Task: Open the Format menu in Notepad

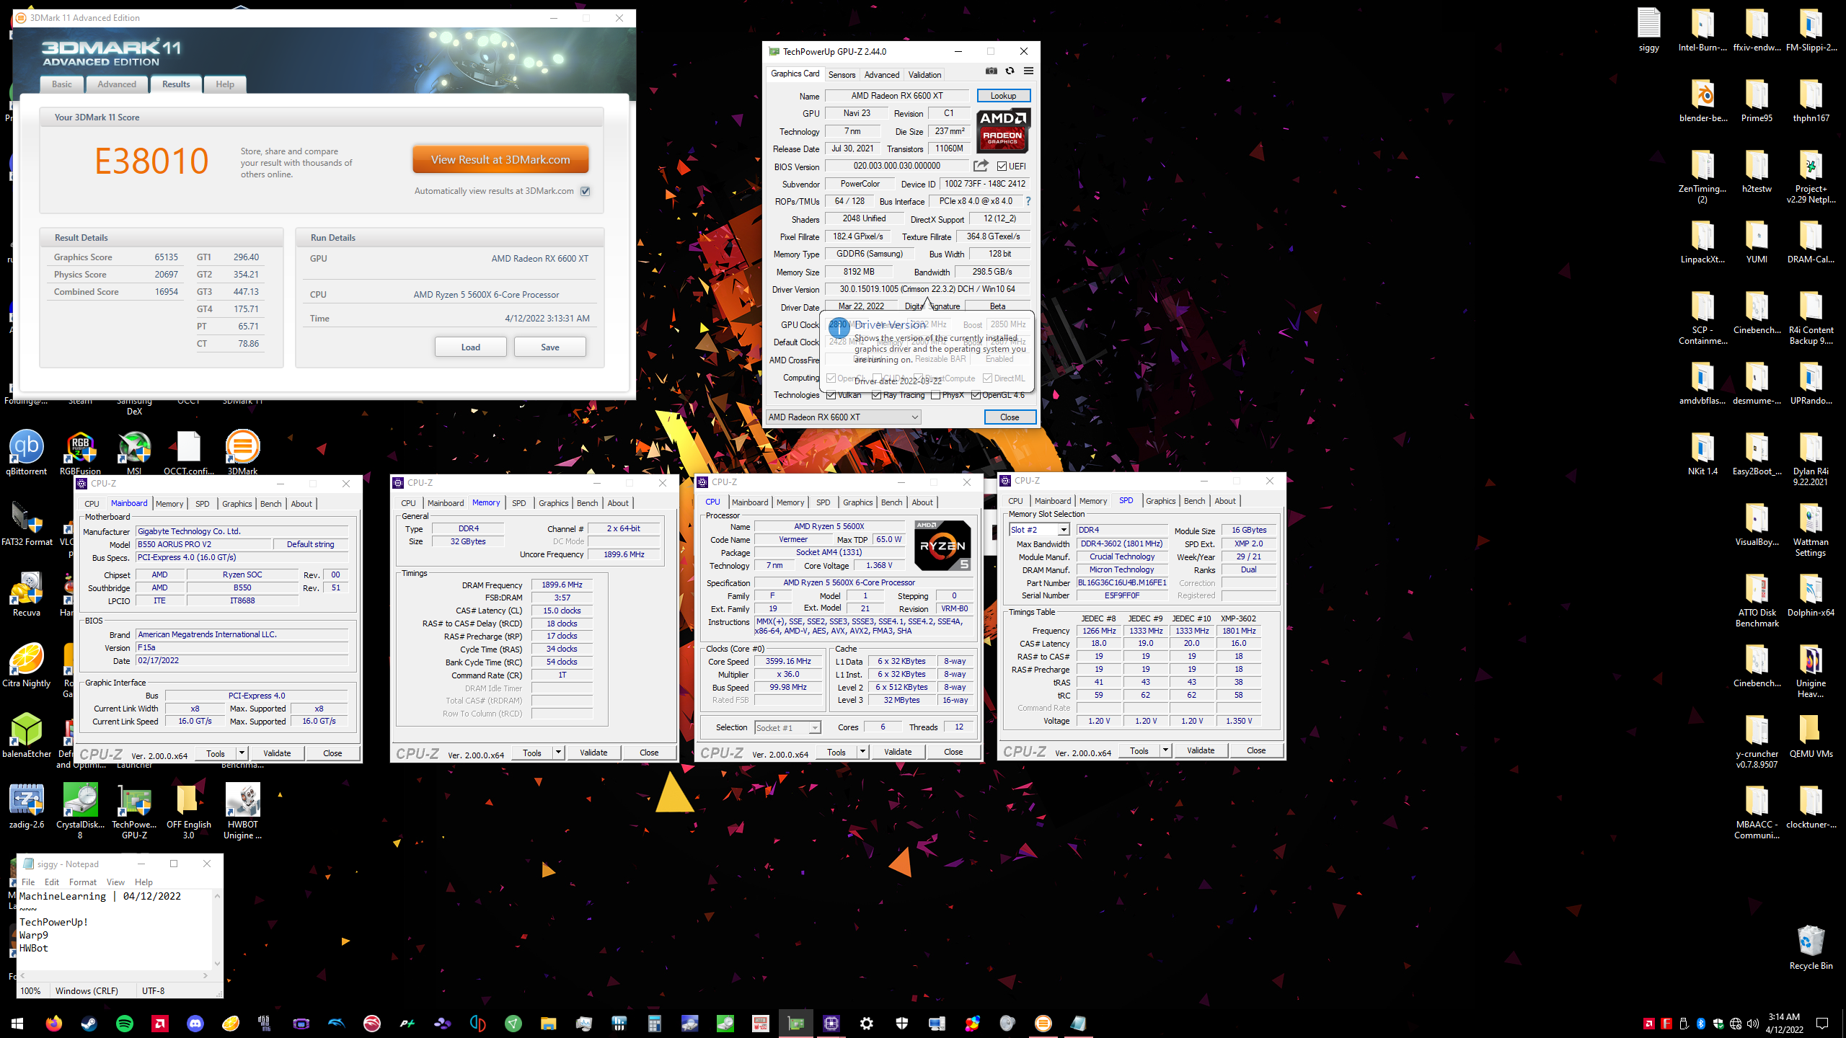Action: pyautogui.click(x=83, y=882)
